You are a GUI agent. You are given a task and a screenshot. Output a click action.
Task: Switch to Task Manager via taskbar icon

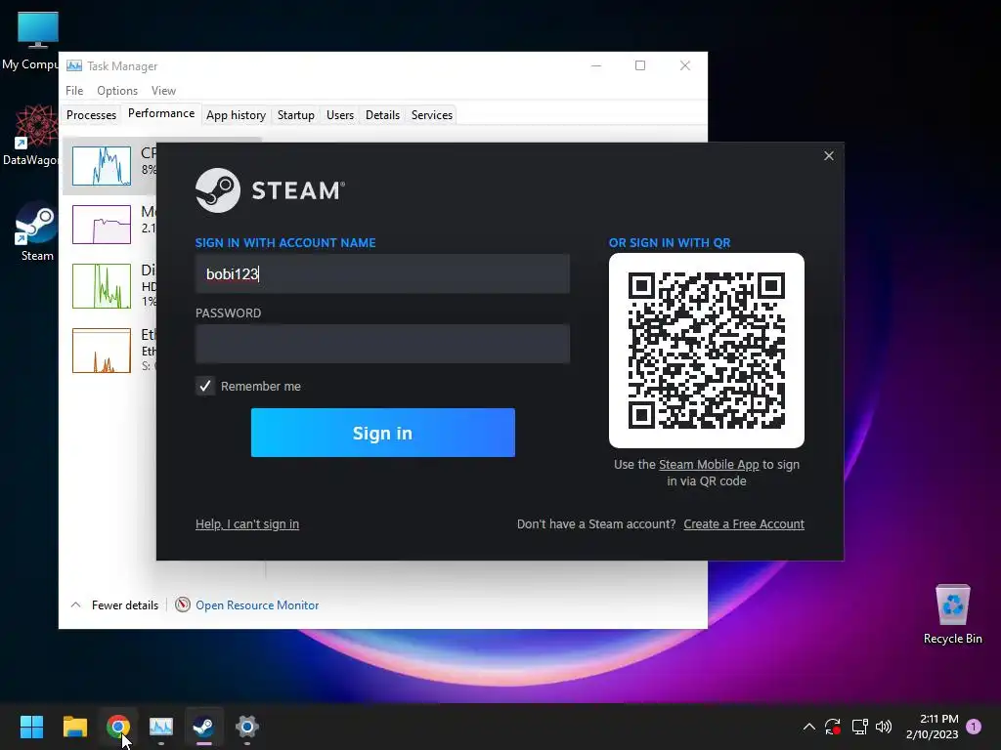pos(161,727)
